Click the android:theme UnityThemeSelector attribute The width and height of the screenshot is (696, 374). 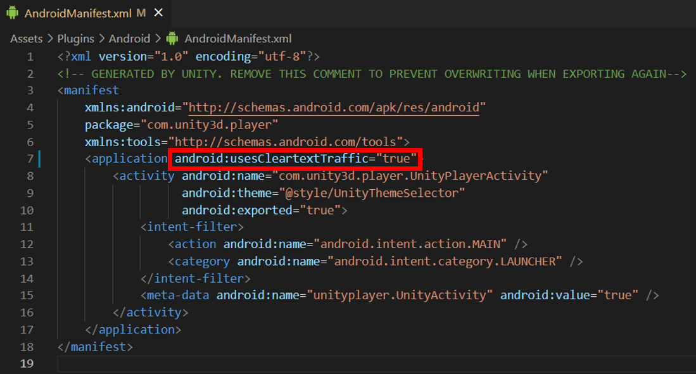coord(323,194)
